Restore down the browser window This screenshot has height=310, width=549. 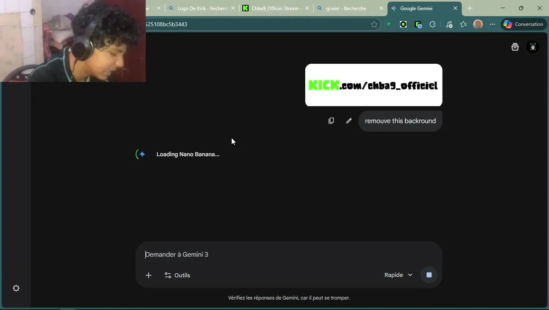(521, 8)
